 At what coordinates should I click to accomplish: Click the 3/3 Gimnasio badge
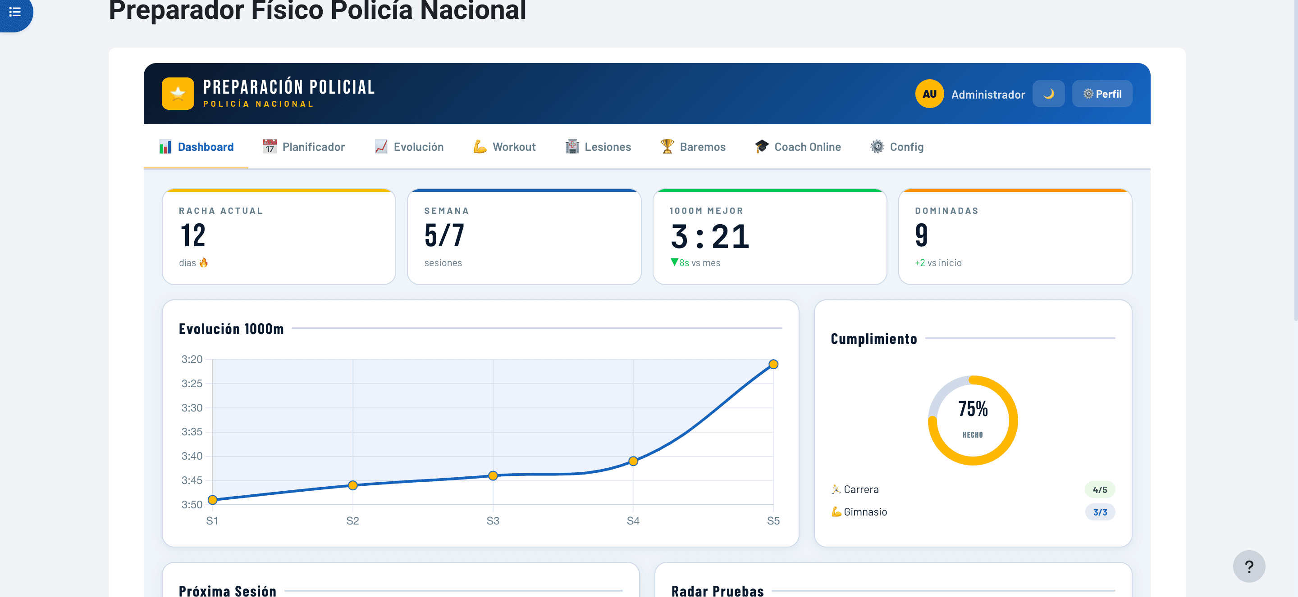point(1100,512)
